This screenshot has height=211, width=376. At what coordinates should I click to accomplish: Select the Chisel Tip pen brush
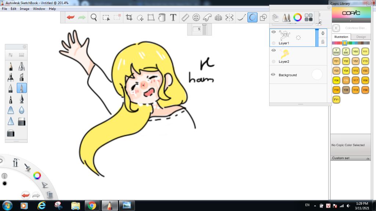pyautogui.click(x=22, y=77)
